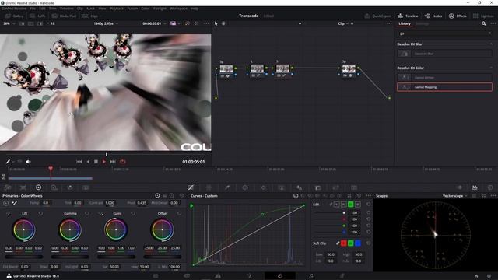The width and height of the screenshot is (498, 280).
Task: Reset the Lift color wheel
Action: pyautogui.click(x=40, y=214)
